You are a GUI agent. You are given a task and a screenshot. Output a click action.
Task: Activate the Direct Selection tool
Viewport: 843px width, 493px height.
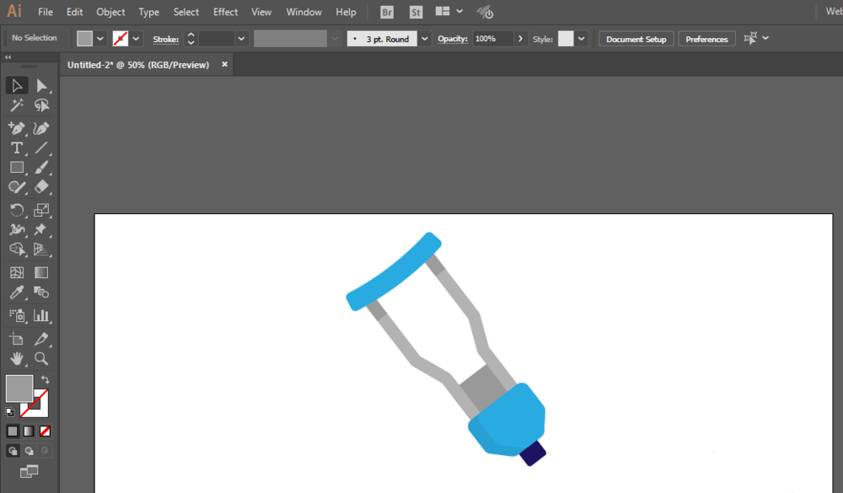tap(41, 85)
